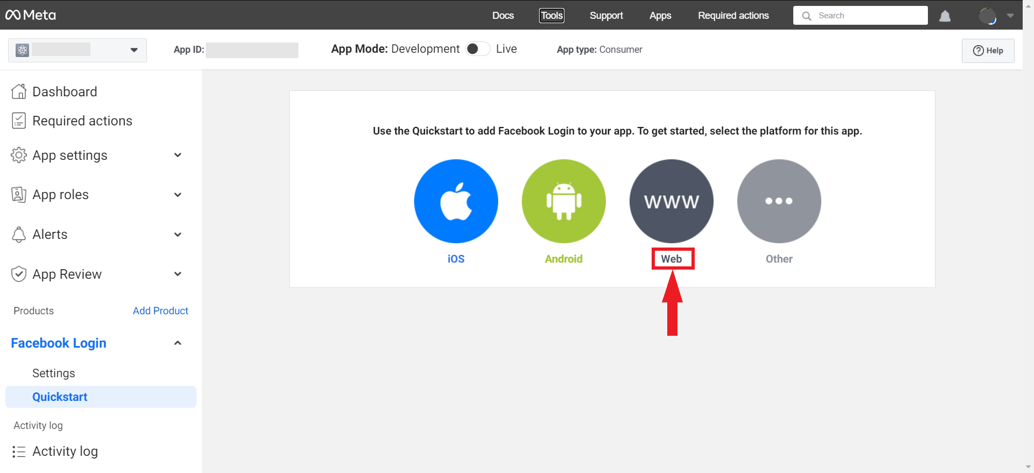The image size is (1034, 473).
Task: Open the Activity log sidebar item
Action: pos(65,451)
